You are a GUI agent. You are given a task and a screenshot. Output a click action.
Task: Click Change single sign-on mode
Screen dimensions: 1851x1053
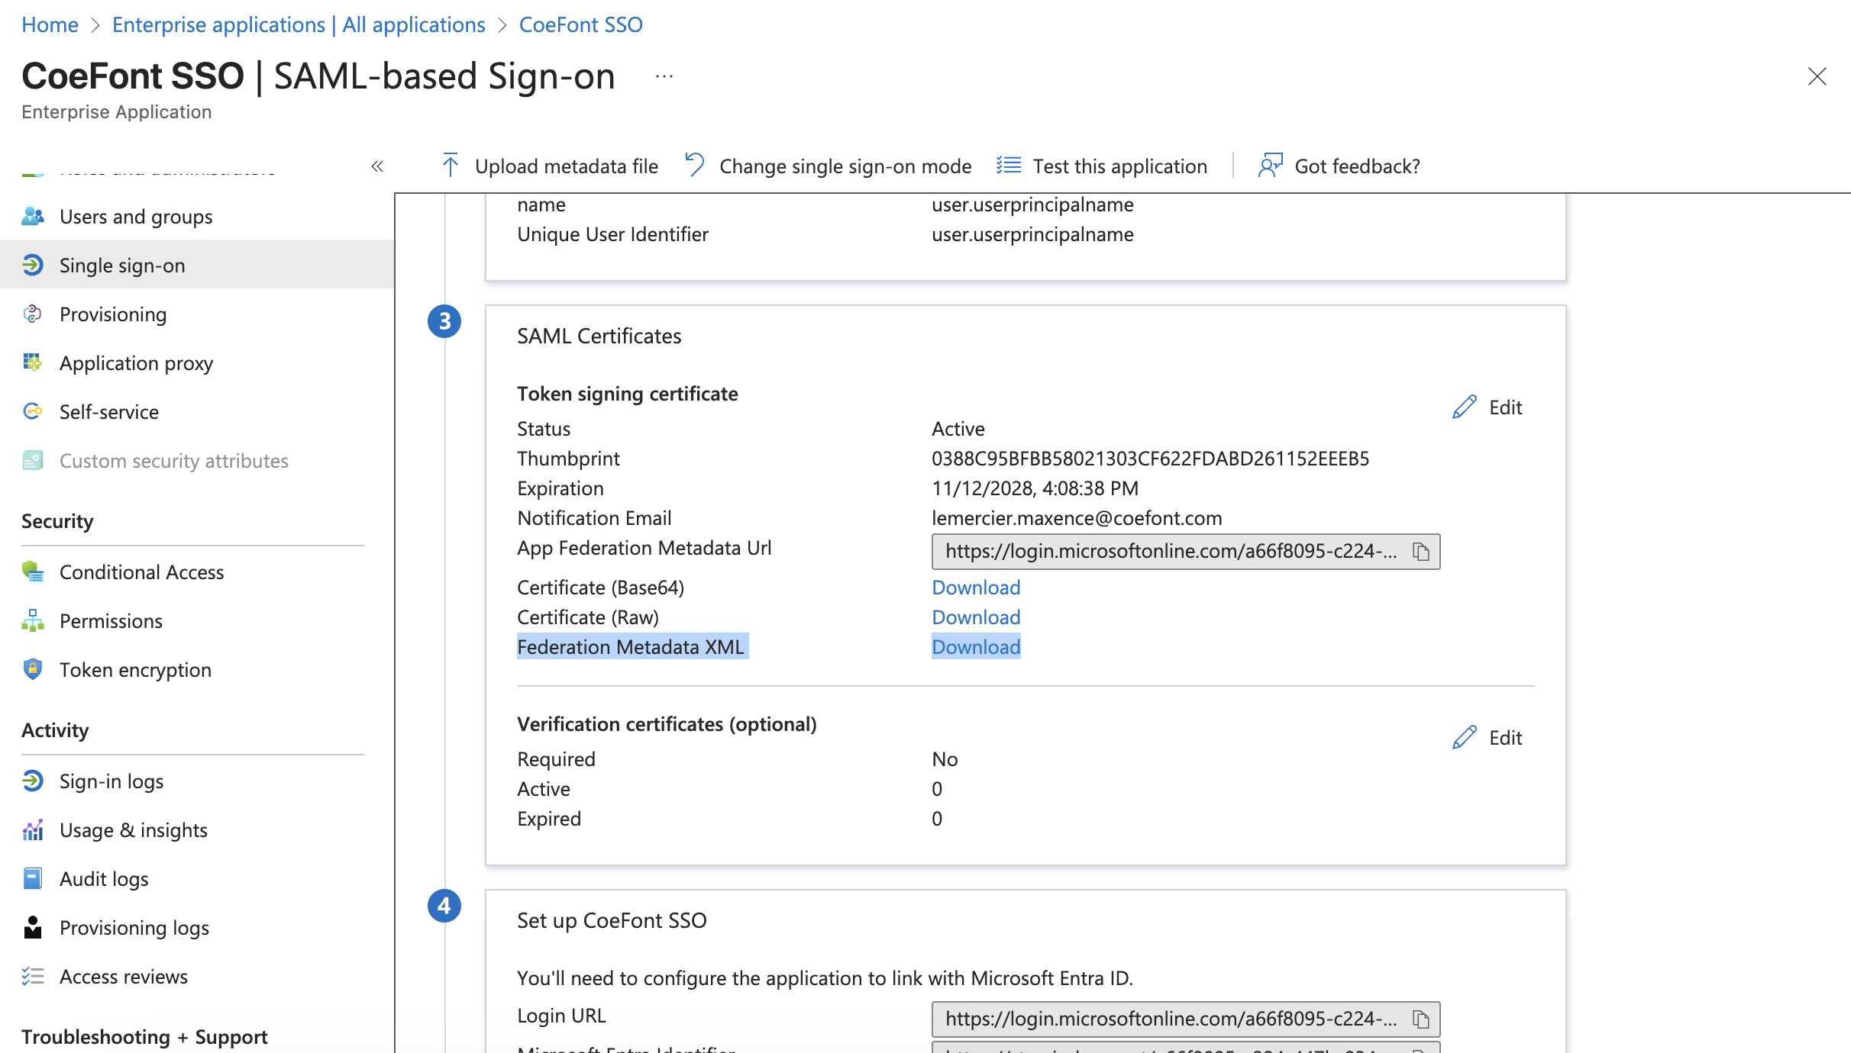829,166
